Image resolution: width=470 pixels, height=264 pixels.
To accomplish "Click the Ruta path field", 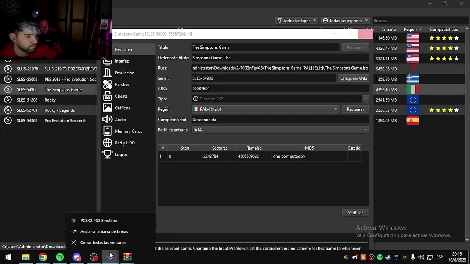I will coord(280,68).
